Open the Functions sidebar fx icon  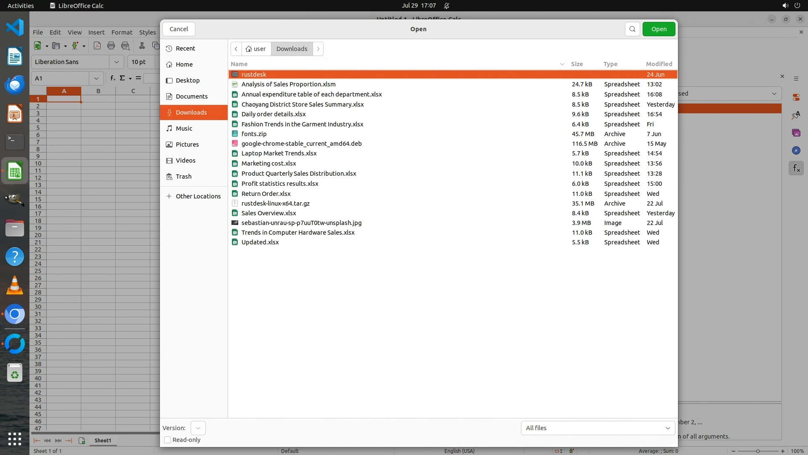(x=796, y=169)
